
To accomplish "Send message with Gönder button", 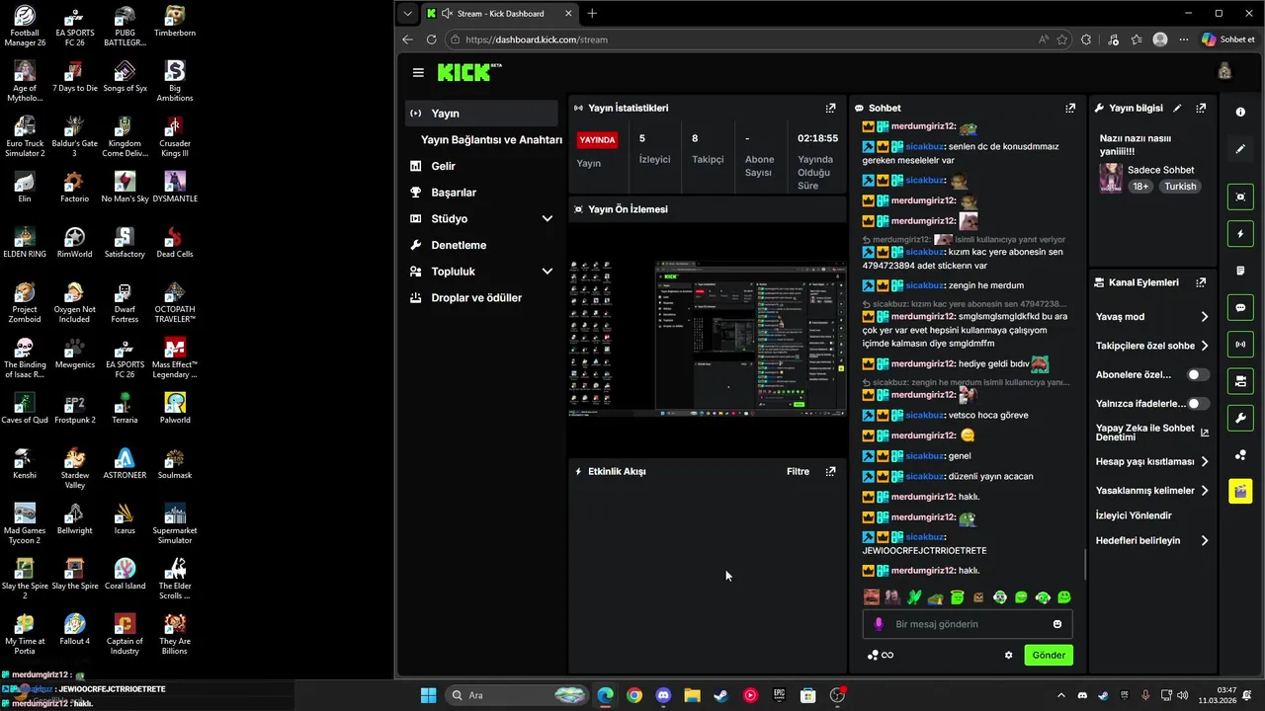I will (x=1049, y=655).
